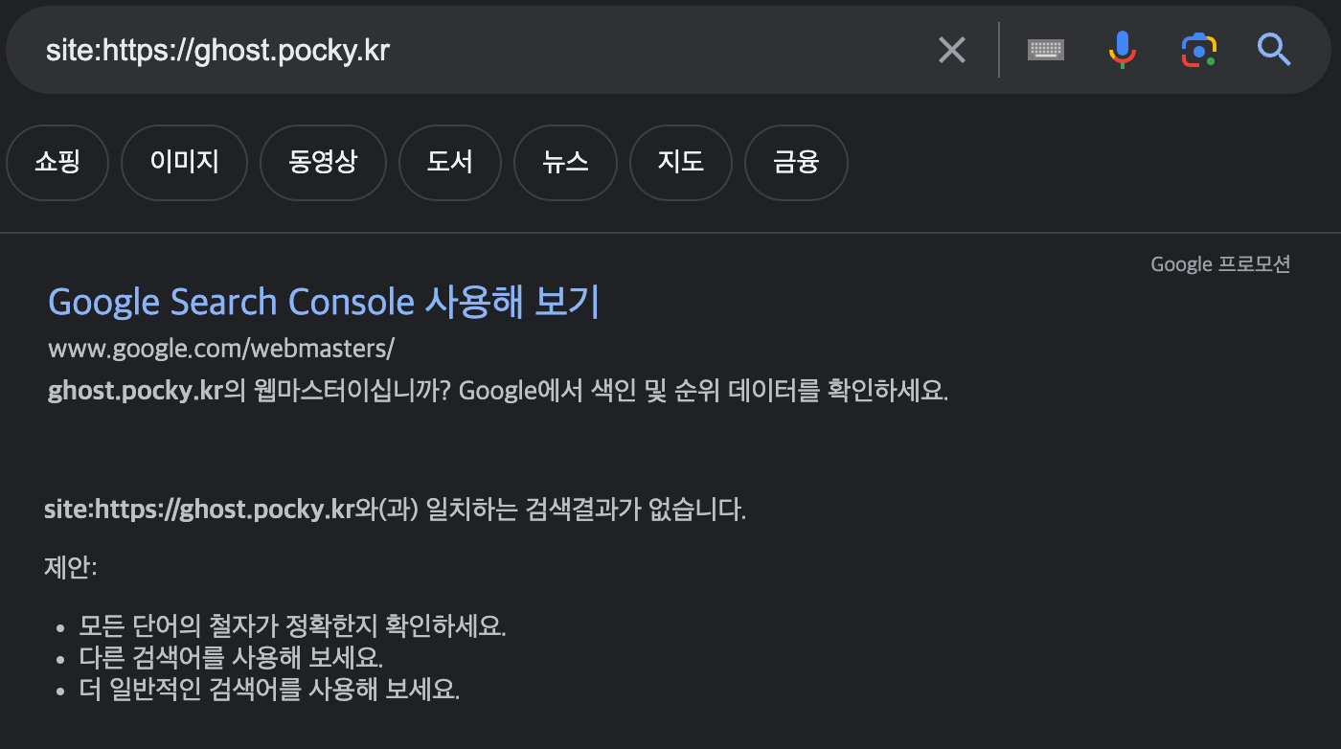Submit search with the magnifying glass icon
Screen dimensions: 1341x749
(x=1274, y=50)
